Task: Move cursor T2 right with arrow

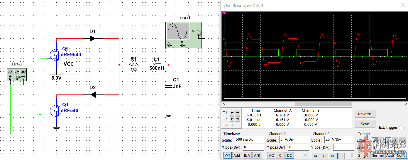Action: 237,119
